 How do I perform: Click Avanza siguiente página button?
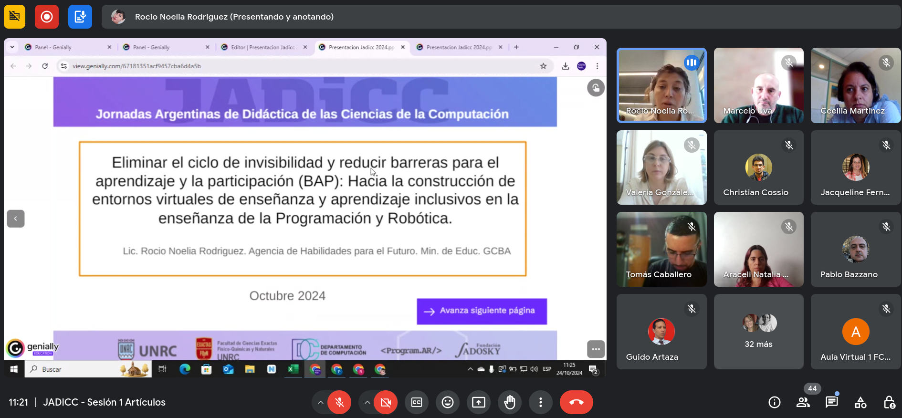482,311
